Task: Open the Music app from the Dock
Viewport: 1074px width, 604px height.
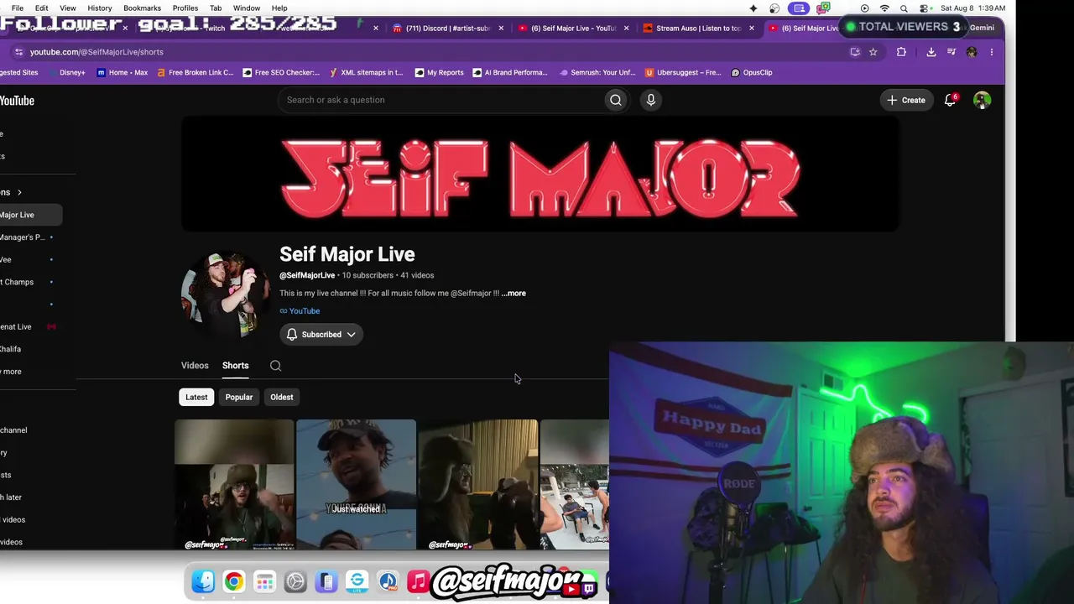Action: pyautogui.click(x=419, y=581)
